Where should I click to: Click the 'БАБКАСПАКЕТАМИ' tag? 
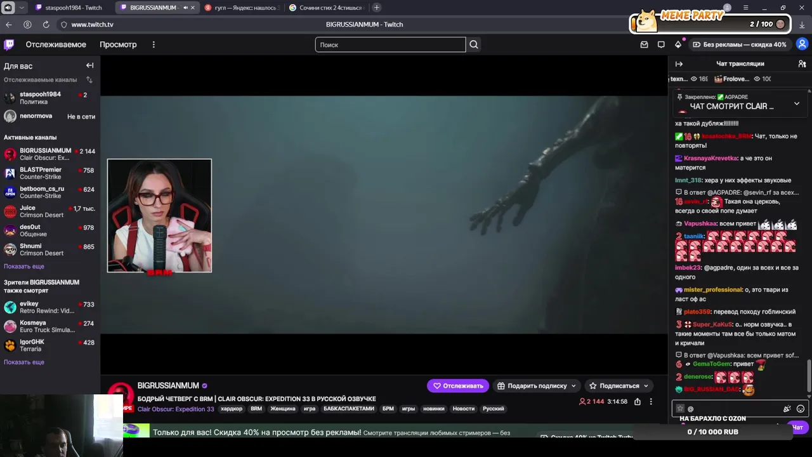point(349,409)
